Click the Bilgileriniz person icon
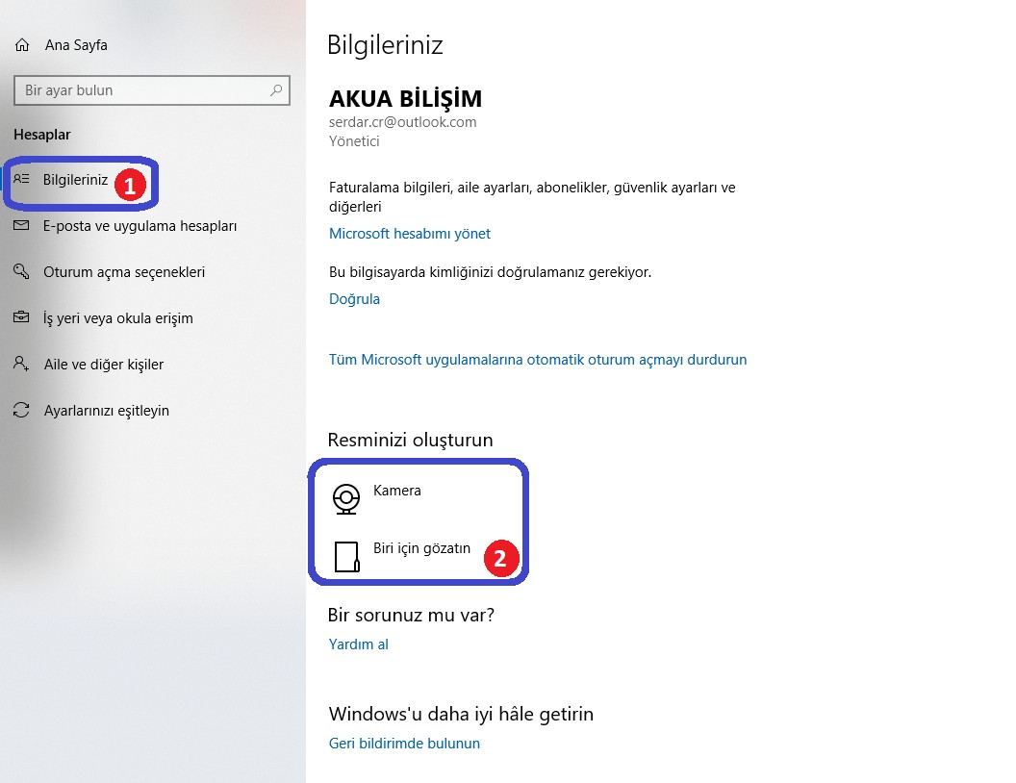Viewport: 1016px width, 783px height. click(x=22, y=179)
